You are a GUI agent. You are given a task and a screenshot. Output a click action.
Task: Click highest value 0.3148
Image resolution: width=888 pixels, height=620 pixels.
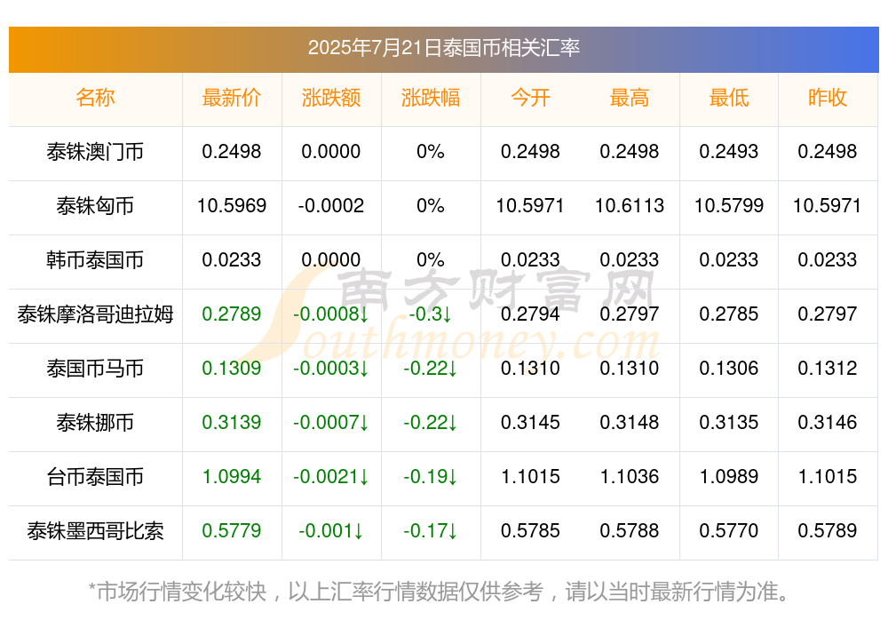pyautogui.click(x=630, y=423)
